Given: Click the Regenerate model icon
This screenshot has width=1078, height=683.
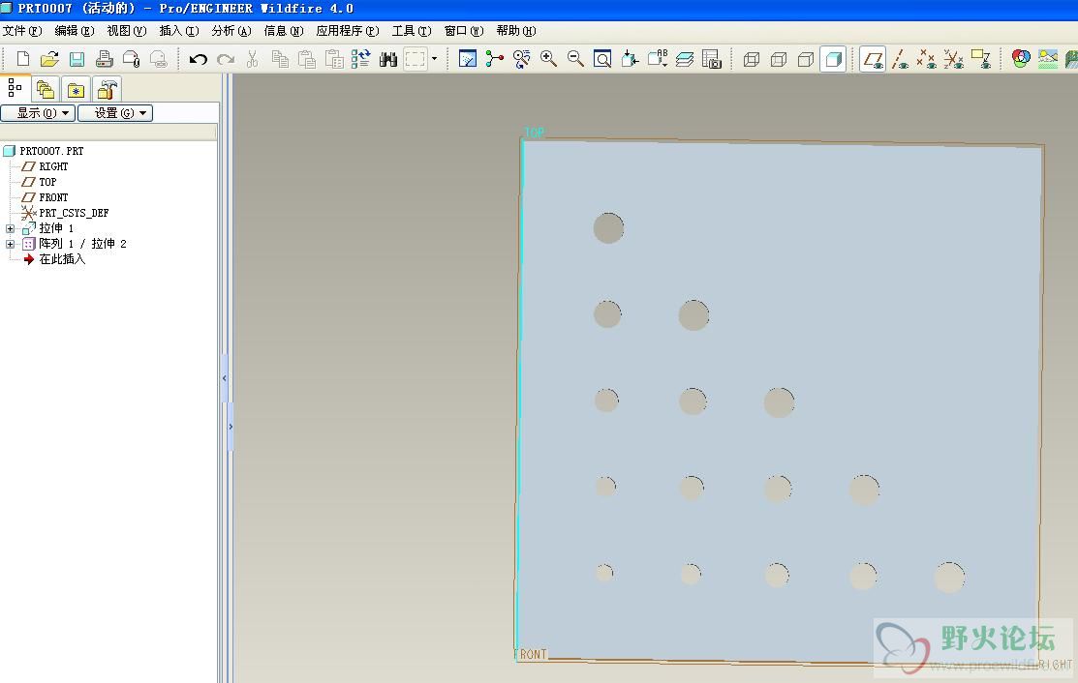Looking at the screenshot, I should coord(360,59).
